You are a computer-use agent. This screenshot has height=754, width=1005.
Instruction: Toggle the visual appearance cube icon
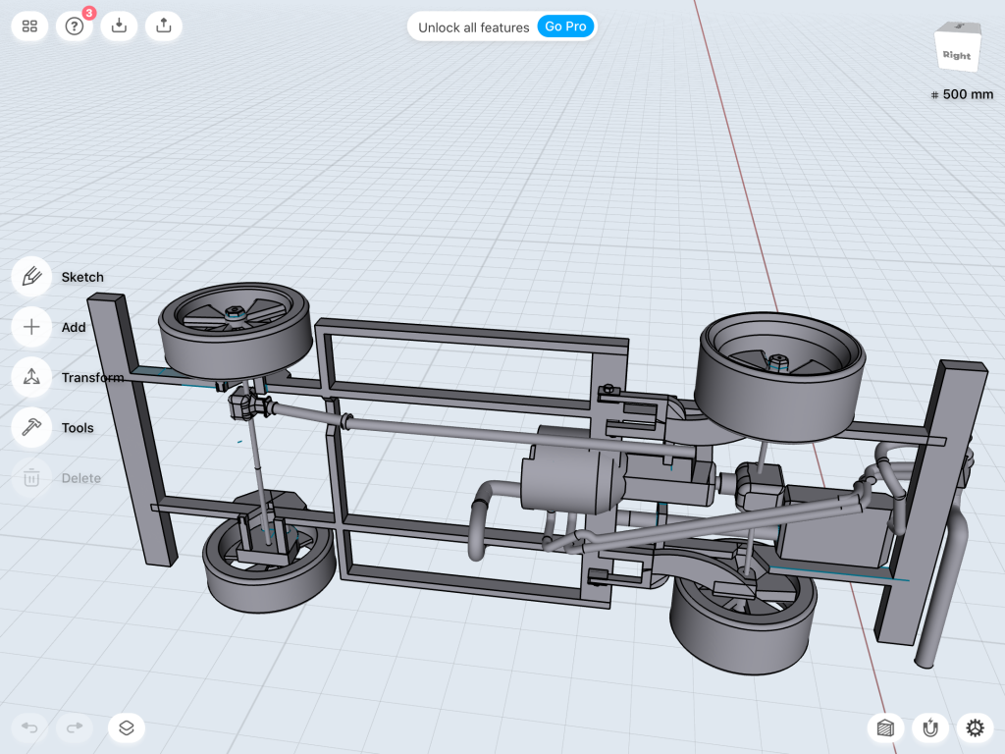coord(885,727)
